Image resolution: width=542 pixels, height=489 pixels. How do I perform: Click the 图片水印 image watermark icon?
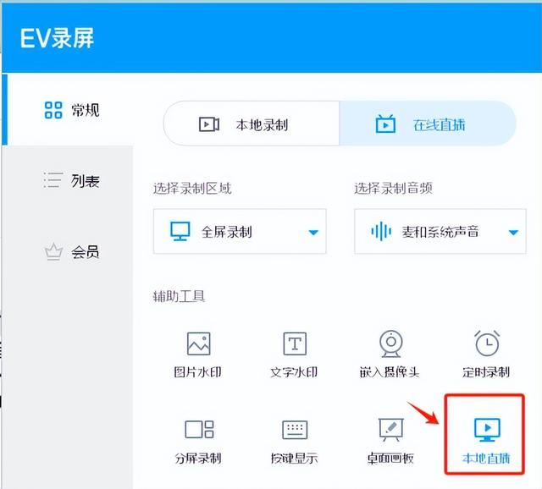198,343
